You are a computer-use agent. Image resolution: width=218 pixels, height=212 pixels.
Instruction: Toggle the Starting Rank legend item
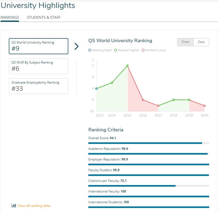100,50
